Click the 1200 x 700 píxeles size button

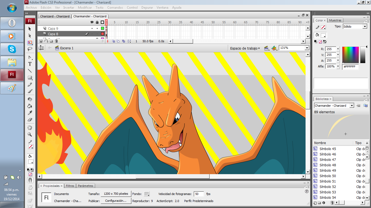point(116,194)
